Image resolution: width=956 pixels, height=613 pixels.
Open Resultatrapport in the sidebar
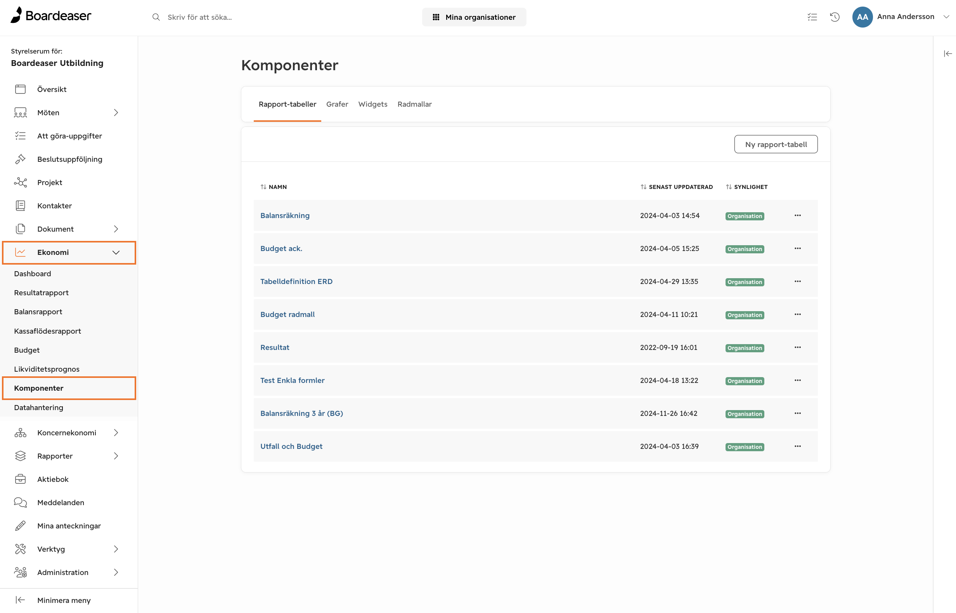pos(41,293)
